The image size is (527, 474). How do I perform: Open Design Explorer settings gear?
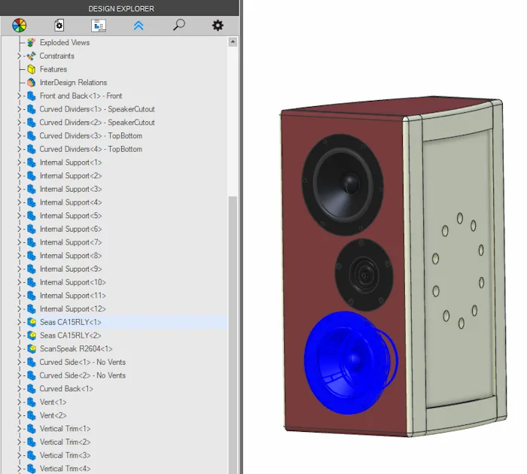(x=218, y=25)
